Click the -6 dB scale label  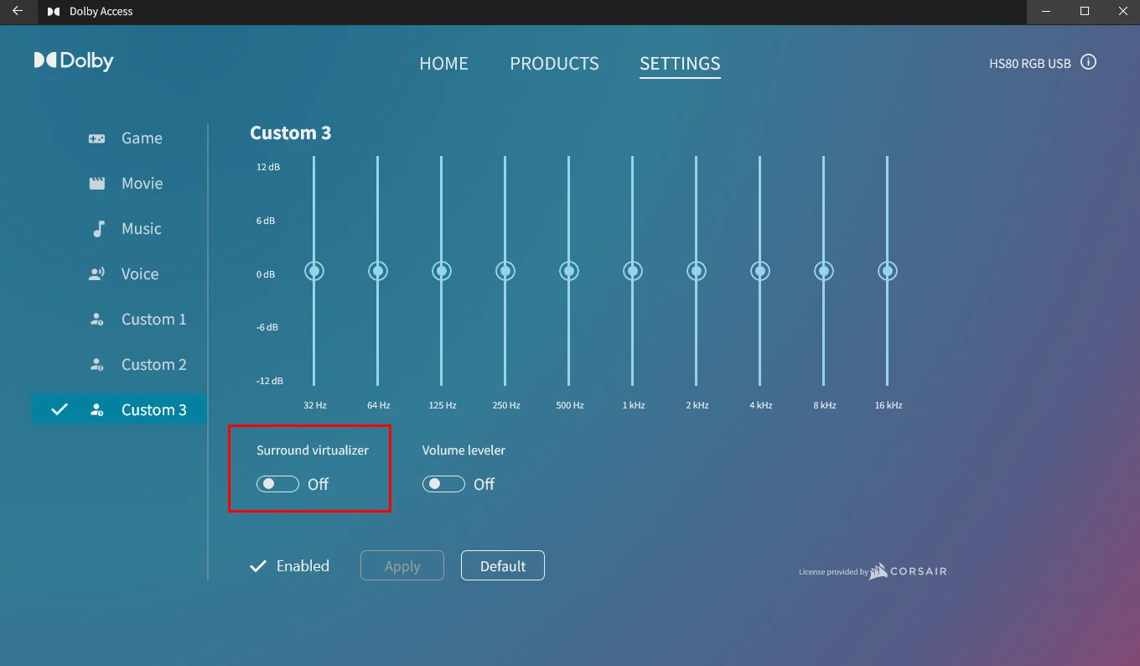click(267, 327)
